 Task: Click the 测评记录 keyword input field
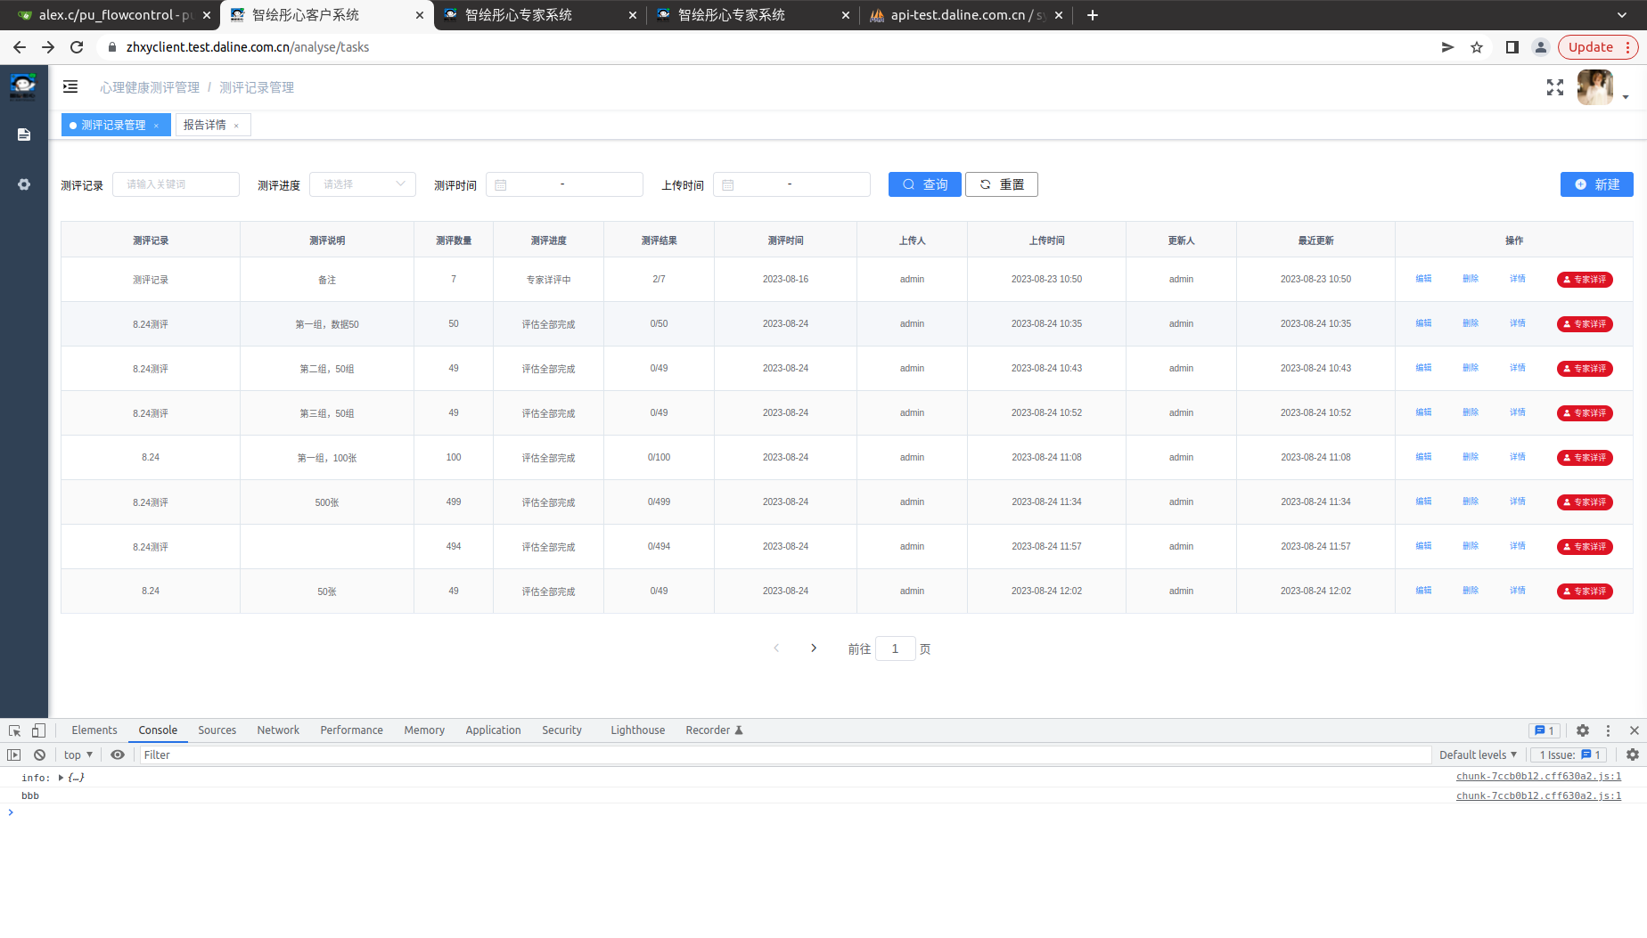(176, 184)
